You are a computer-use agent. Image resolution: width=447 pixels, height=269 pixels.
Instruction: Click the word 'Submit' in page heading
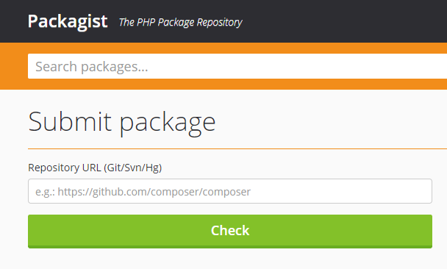[70, 122]
